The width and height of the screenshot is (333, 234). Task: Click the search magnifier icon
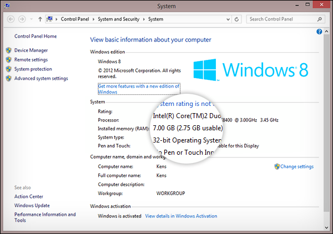coord(320,19)
